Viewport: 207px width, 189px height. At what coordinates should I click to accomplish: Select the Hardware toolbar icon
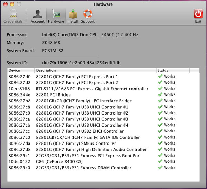click(56, 14)
